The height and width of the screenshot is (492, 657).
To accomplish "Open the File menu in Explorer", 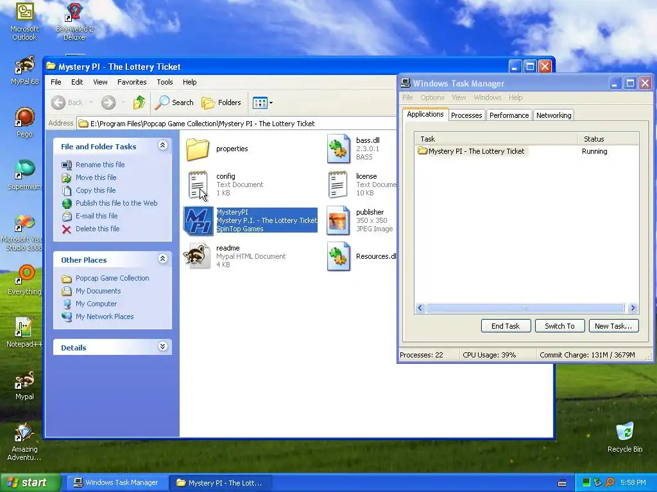I will [56, 82].
